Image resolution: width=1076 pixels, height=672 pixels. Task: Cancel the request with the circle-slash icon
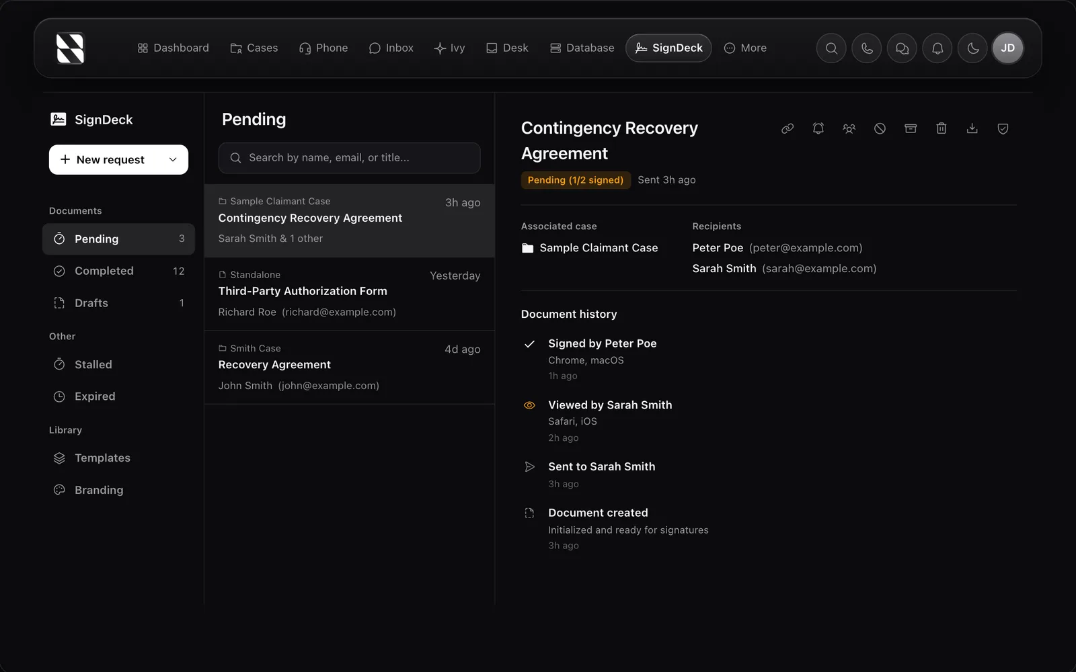(880, 128)
